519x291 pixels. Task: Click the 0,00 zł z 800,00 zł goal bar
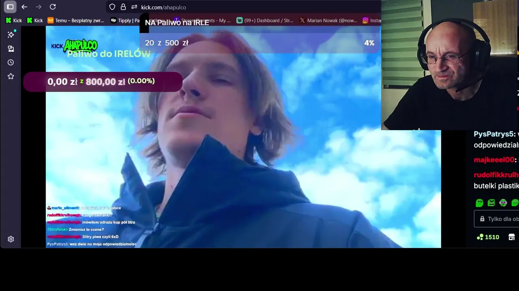click(103, 82)
